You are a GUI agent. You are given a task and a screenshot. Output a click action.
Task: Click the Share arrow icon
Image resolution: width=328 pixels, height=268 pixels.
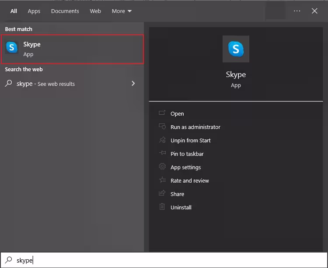(162, 193)
